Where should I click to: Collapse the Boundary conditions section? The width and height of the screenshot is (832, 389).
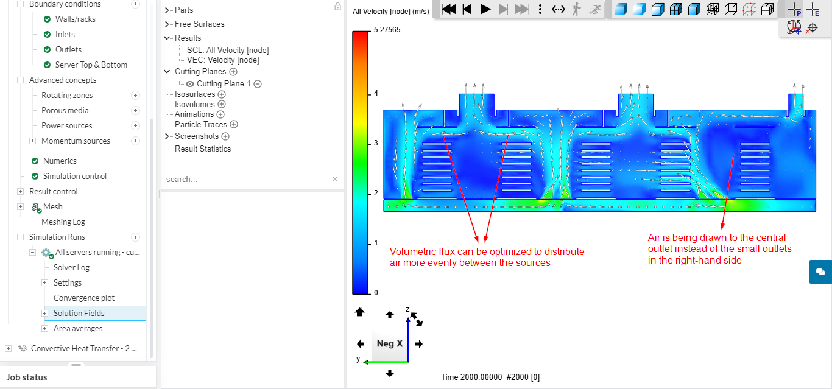[x=21, y=4]
